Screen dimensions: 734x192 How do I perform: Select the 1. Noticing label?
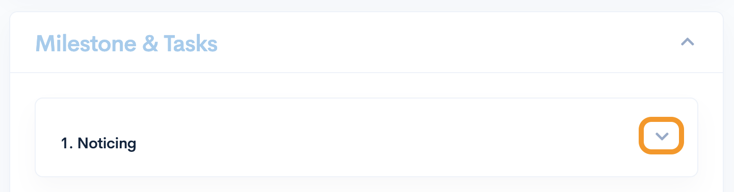(x=98, y=144)
